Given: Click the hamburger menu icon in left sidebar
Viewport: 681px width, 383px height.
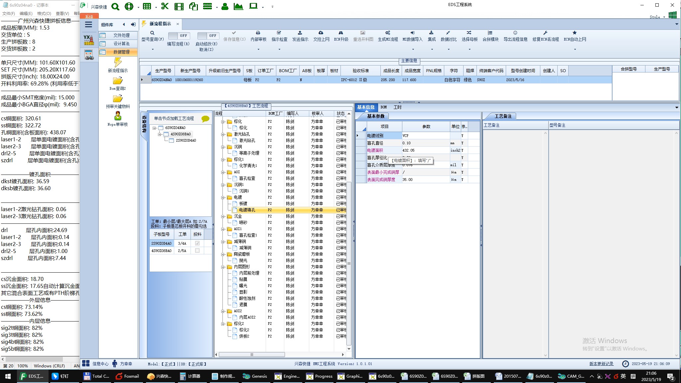Looking at the screenshot, I should pyautogui.click(x=88, y=25).
